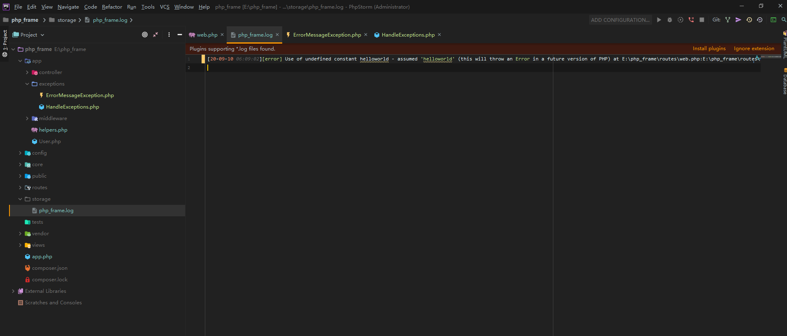Image resolution: width=787 pixels, height=336 pixels.
Task: Hide the Project panel with minus icon
Action: pos(180,35)
